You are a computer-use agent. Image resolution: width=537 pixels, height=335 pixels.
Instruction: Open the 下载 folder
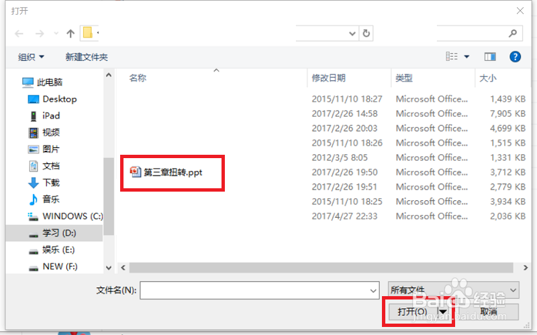pyautogui.click(x=44, y=182)
